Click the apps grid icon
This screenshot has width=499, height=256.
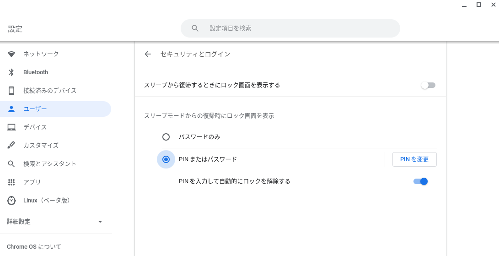11,182
